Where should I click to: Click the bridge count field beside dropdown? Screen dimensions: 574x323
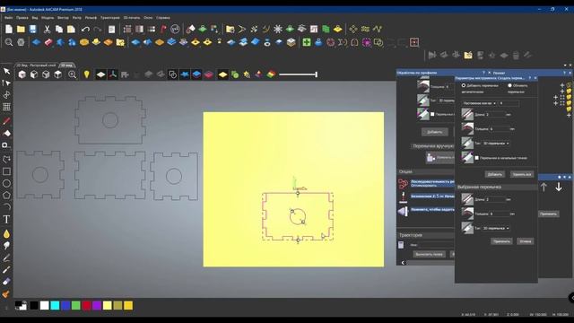coord(509,103)
